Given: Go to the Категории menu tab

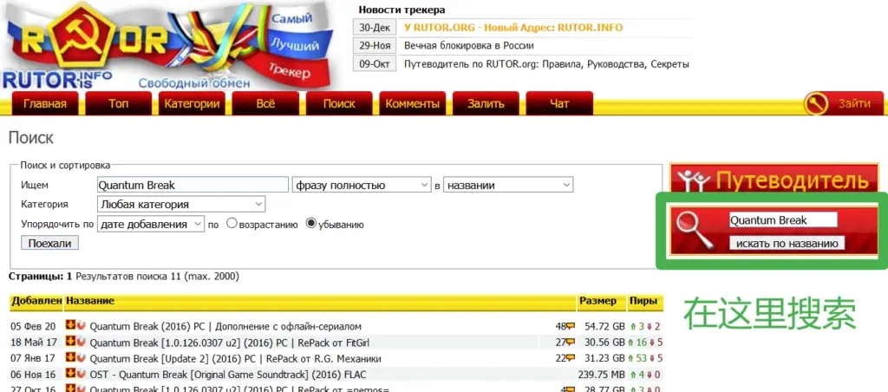Looking at the screenshot, I should click(x=192, y=104).
